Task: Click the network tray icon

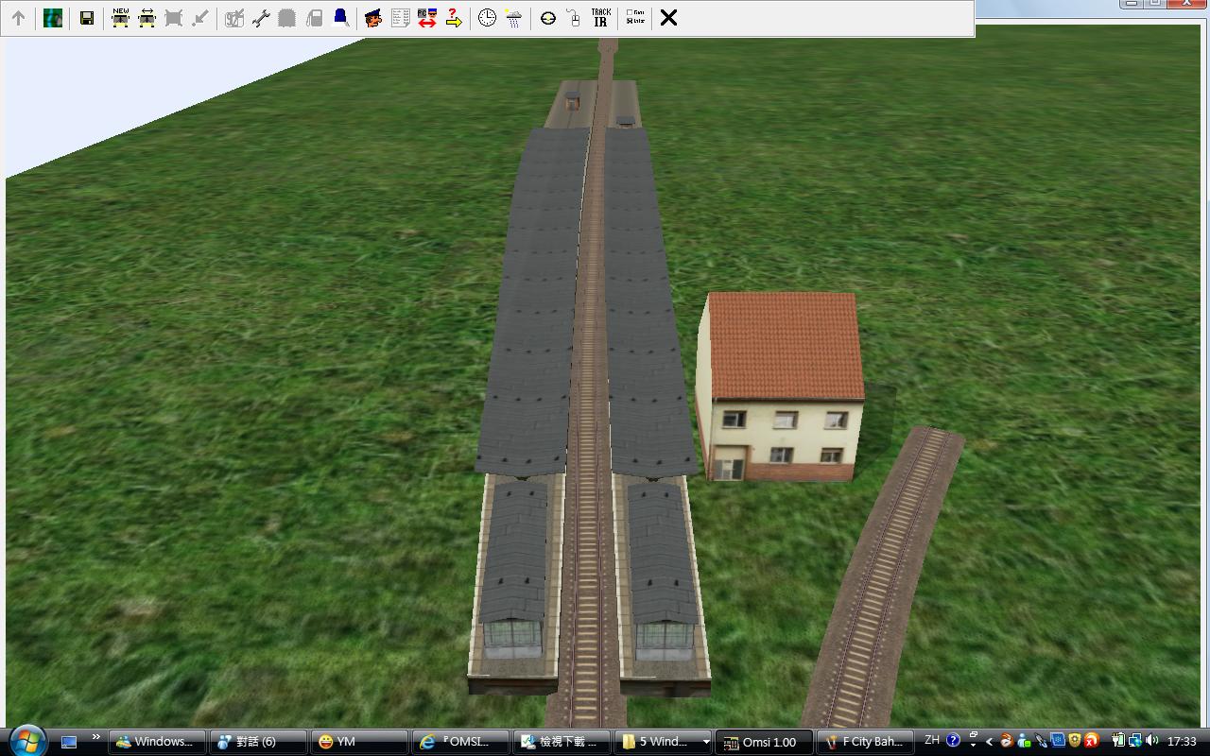Action: (1133, 741)
